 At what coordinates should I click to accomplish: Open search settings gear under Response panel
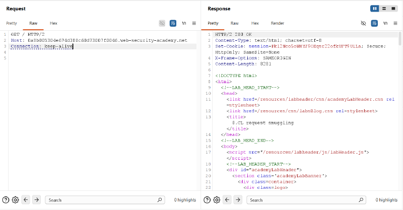[x=217, y=200]
